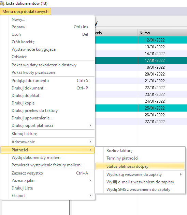Click the Menu opcji dodatkowych button
Image resolution: width=187 pixels, height=215 pixels.
coord(26,11)
